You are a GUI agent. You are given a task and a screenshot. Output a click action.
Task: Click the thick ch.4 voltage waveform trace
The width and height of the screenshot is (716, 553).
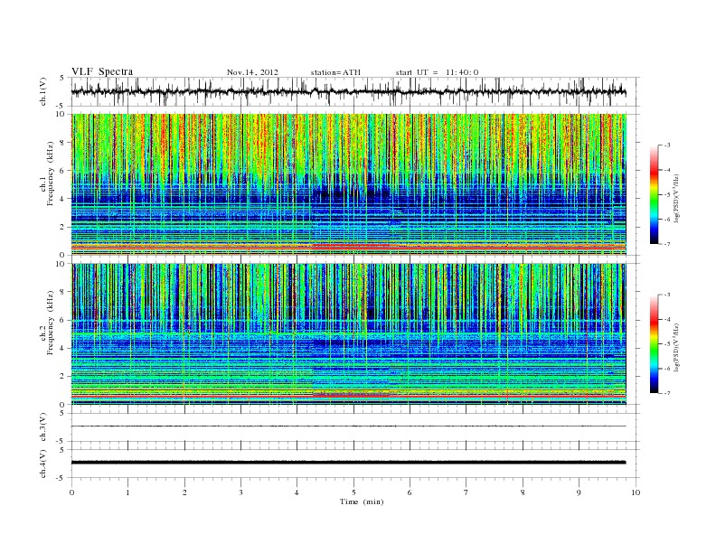point(349,463)
